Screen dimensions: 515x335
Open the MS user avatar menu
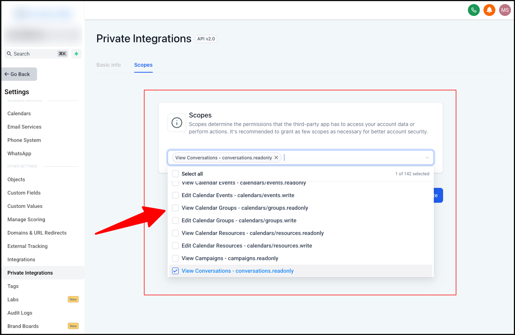pos(505,10)
